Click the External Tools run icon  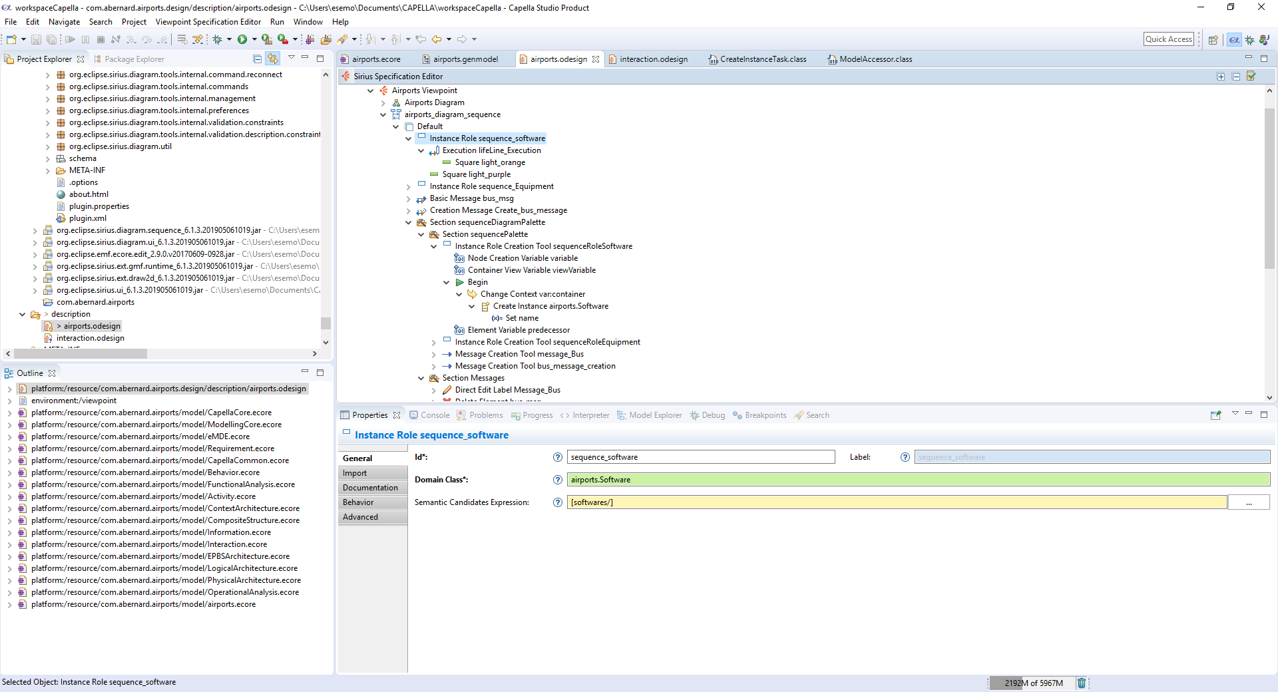(283, 40)
